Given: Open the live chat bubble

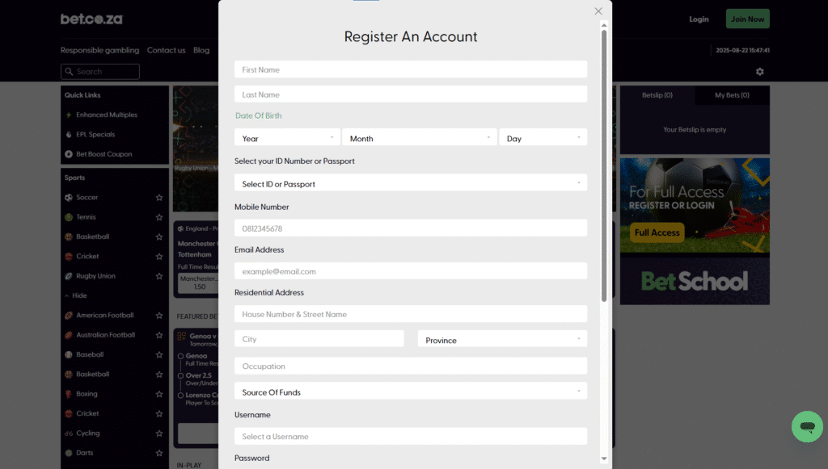Looking at the screenshot, I should 807,426.
